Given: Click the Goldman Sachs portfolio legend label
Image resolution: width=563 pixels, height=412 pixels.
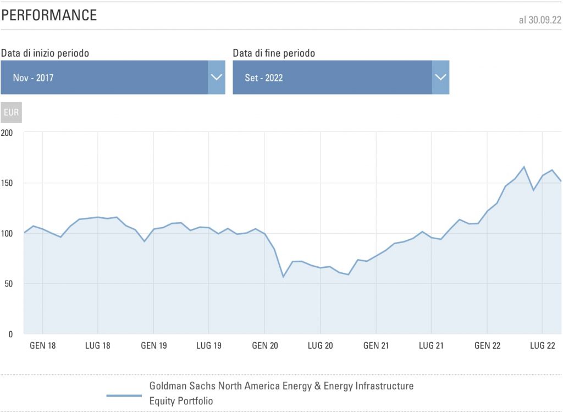Looking at the screenshot, I should (x=281, y=393).
